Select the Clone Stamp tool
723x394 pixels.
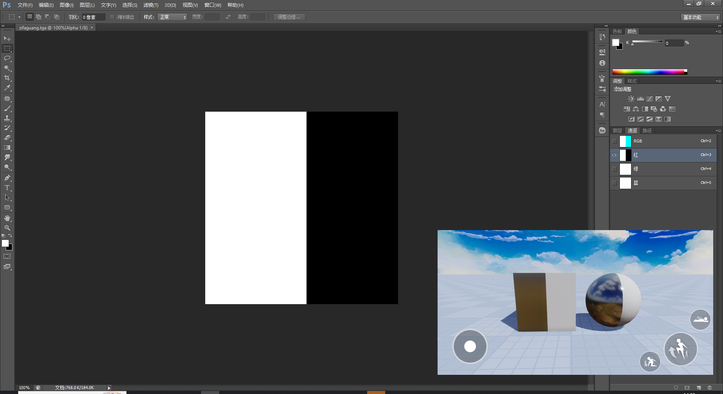pos(7,118)
